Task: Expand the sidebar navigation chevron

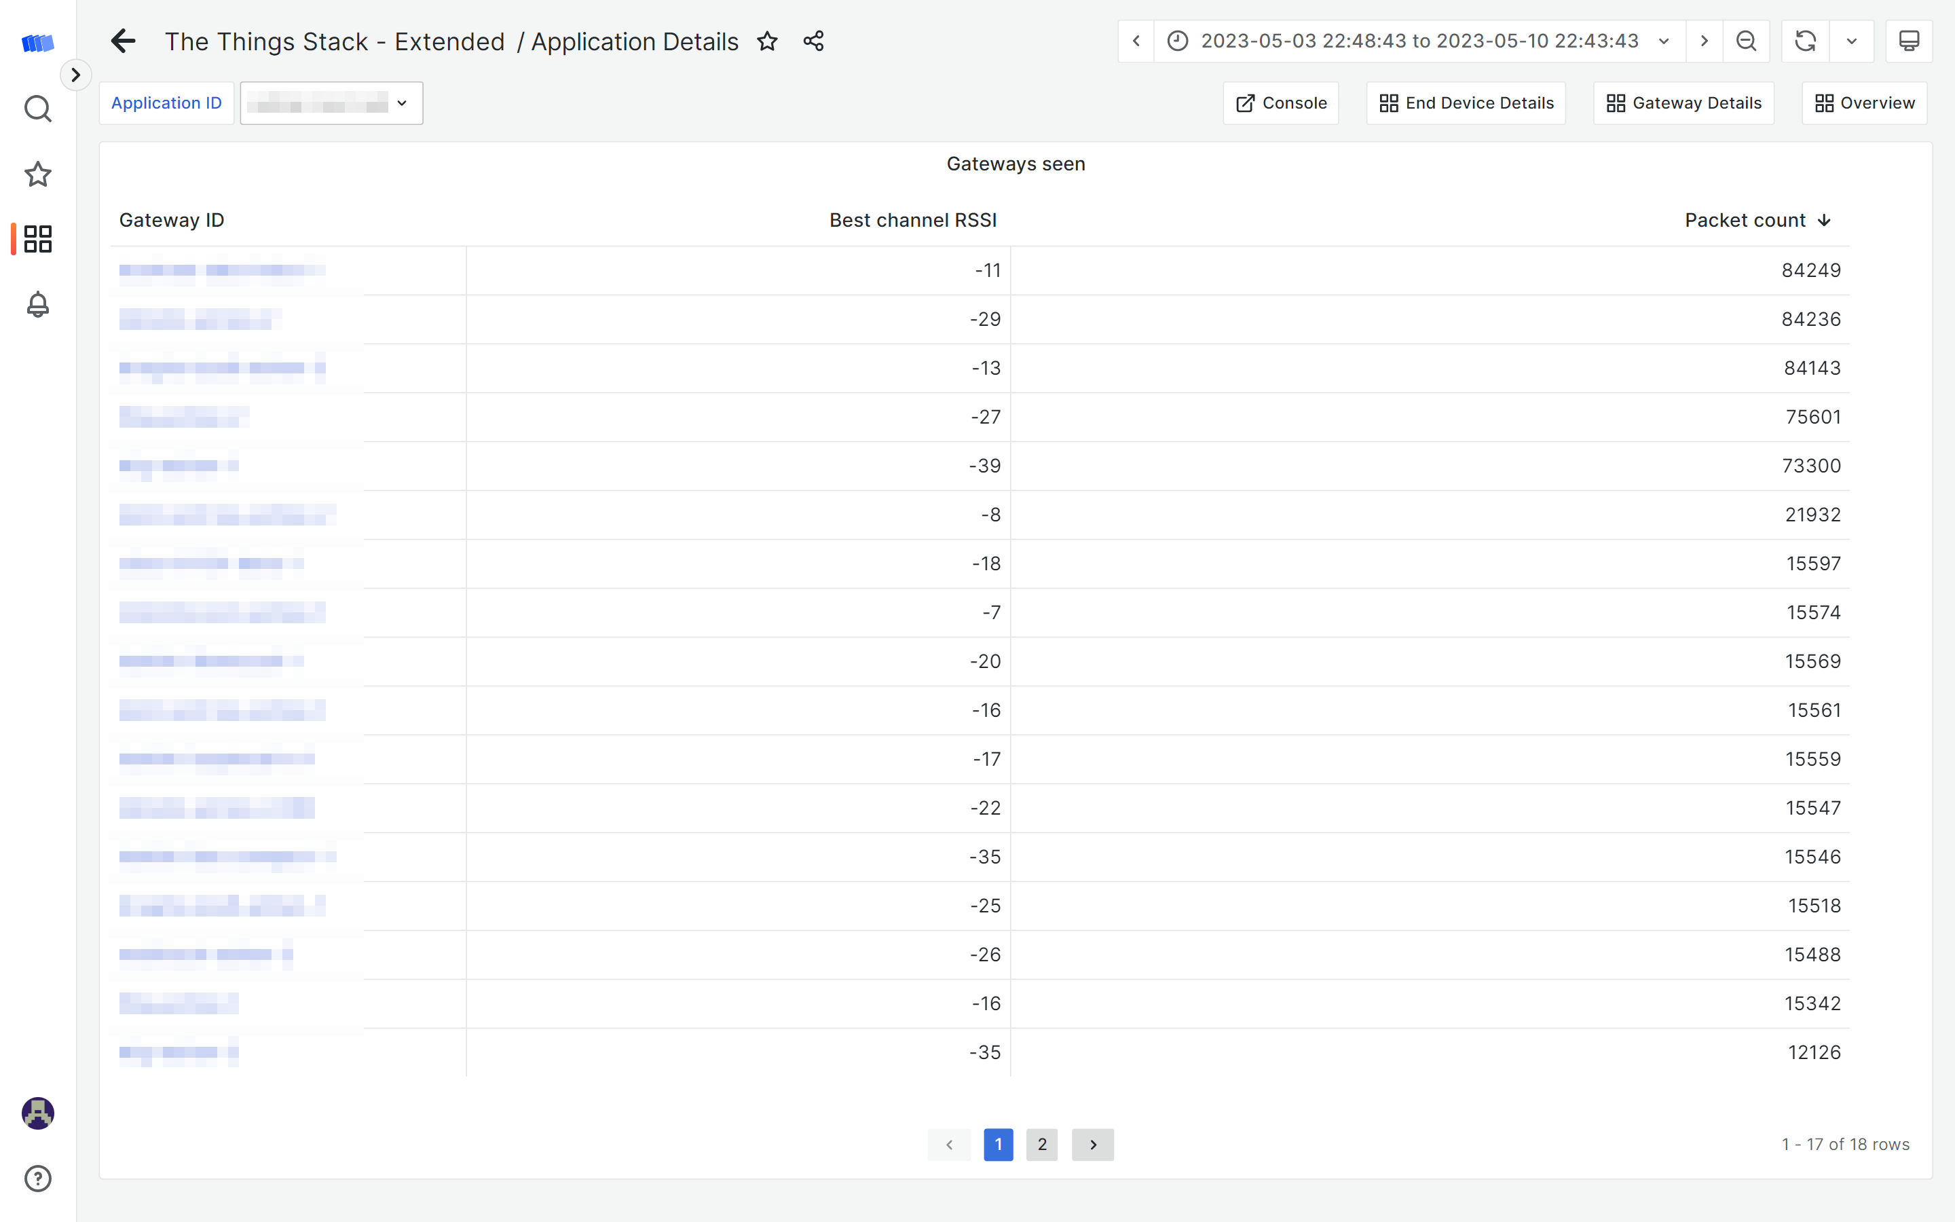Action: pyautogui.click(x=76, y=75)
